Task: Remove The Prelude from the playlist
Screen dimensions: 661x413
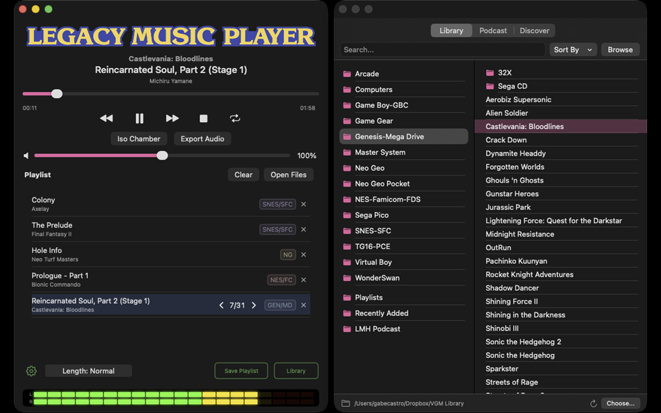Action: [x=304, y=229]
